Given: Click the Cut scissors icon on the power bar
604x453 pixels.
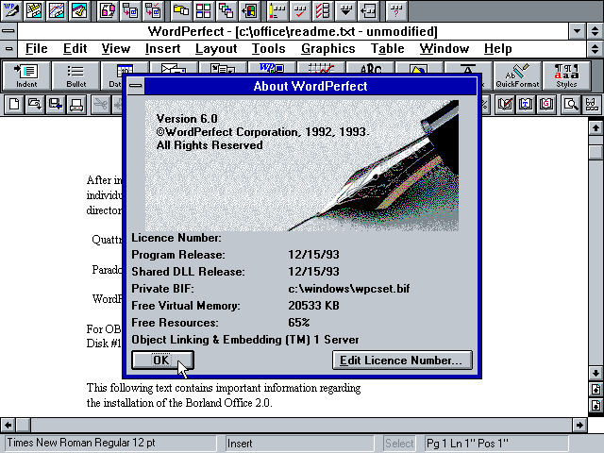Looking at the screenshot, I should pyautogui.click(x=101, y=105).
